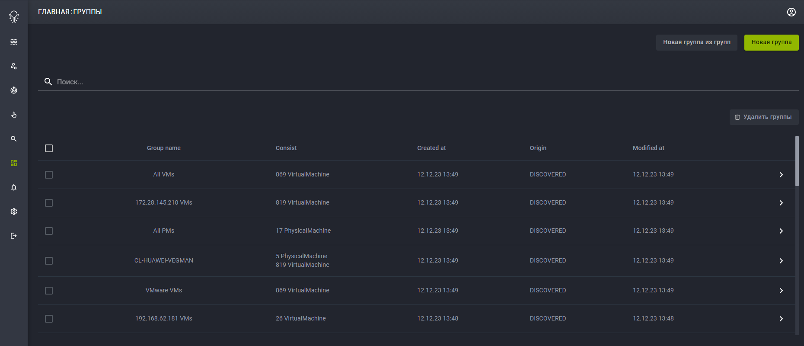Click 12.12.23 13:48 created date cell
This screenshot has width=804, height=346.
pos(437,318)
